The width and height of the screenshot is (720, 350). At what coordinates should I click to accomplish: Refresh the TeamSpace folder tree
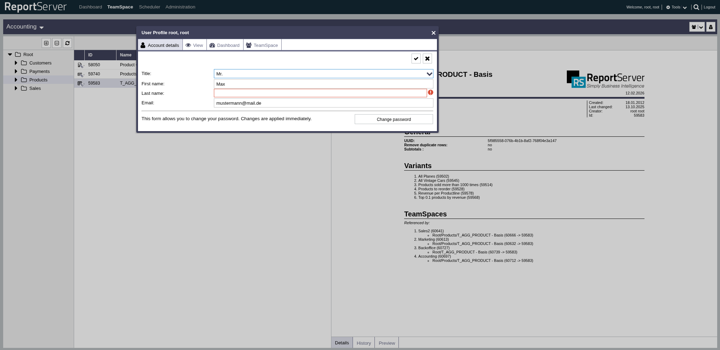[67, 43]
